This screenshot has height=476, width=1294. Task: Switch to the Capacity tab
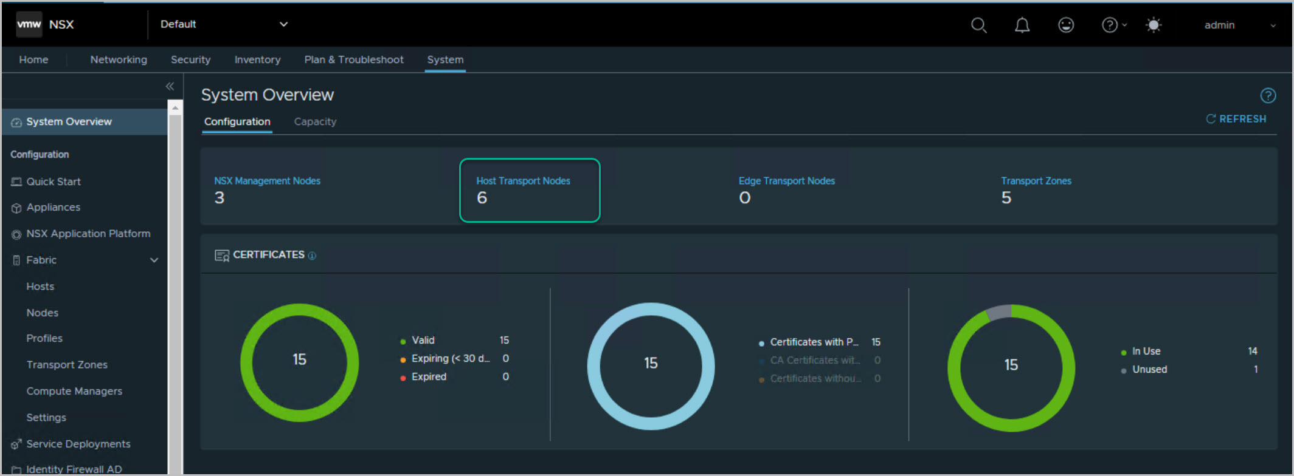coord(315,121)
